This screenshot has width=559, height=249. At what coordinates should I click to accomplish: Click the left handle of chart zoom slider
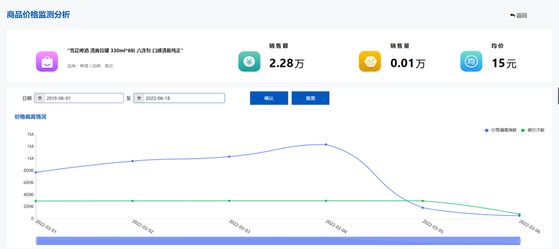tap(36, 241)
